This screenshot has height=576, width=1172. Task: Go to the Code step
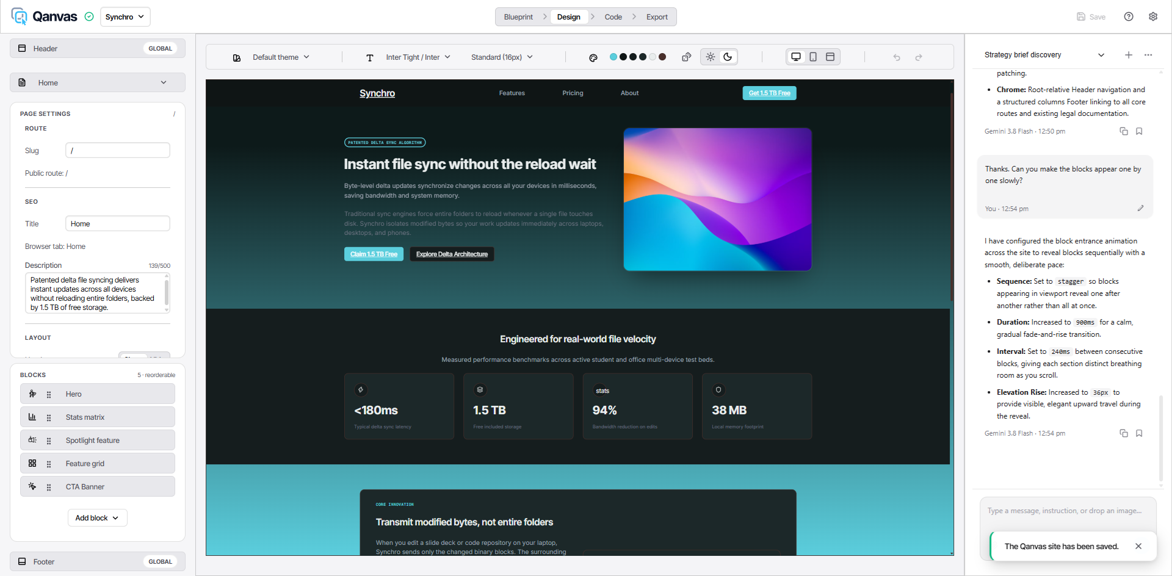(613, 17)
